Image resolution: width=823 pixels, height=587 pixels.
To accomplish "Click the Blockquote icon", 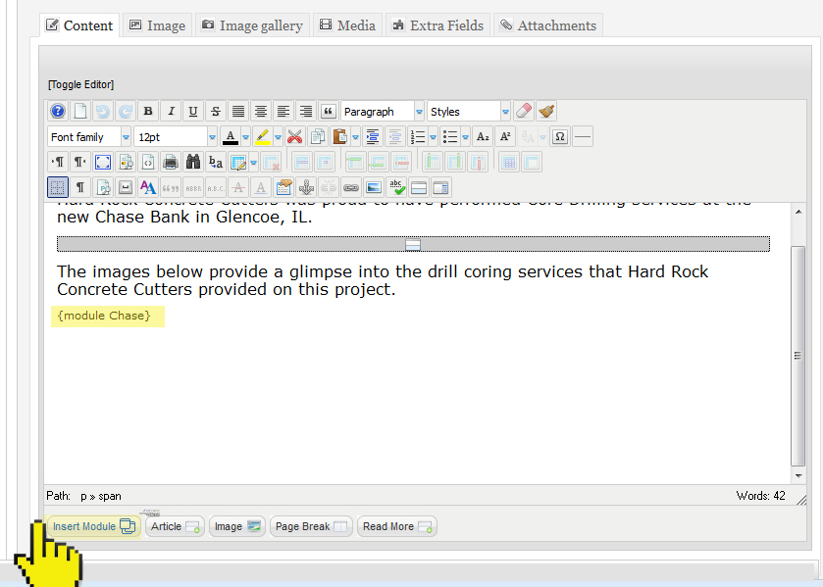I will click(329, 111).
